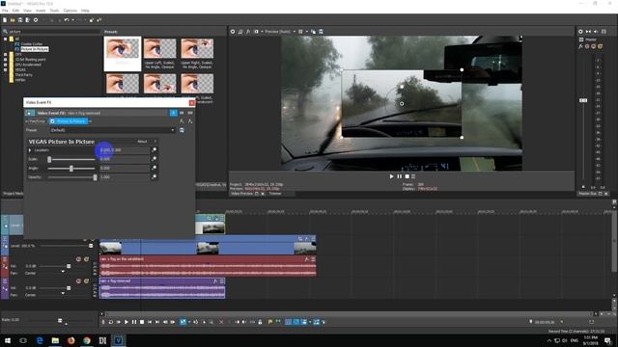This screenshot has height=347, width=618.
Task: Select the Cookie Cutter plugin in the tree
Action: pyautogui.click(x=32, y=44)
